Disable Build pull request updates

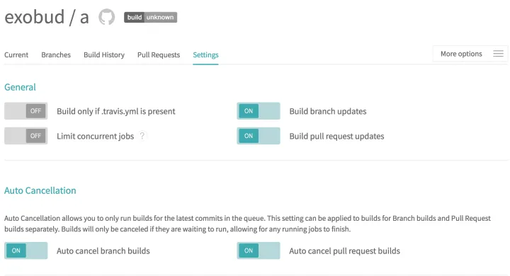tap(259, 136)
